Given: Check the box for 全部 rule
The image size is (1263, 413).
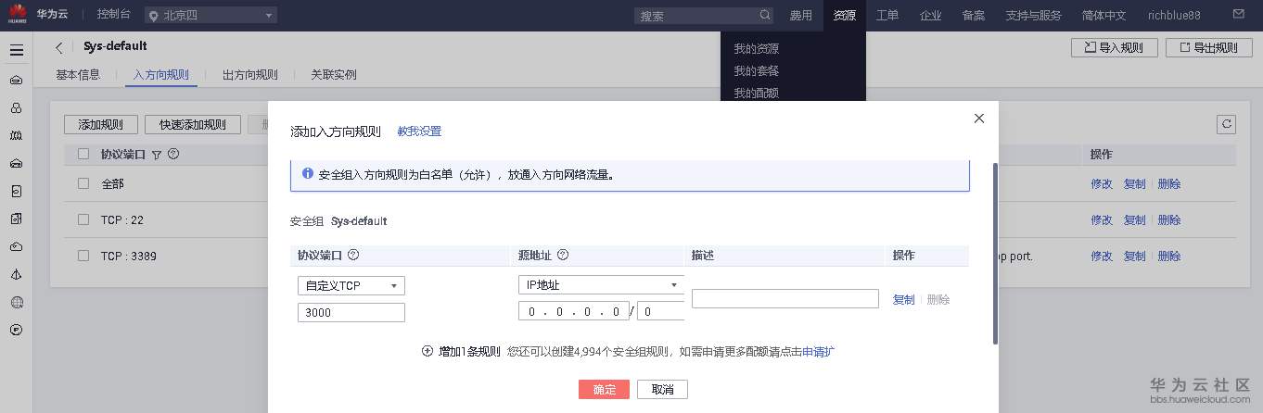Looking at the screenshot, I should click(83, 183).
